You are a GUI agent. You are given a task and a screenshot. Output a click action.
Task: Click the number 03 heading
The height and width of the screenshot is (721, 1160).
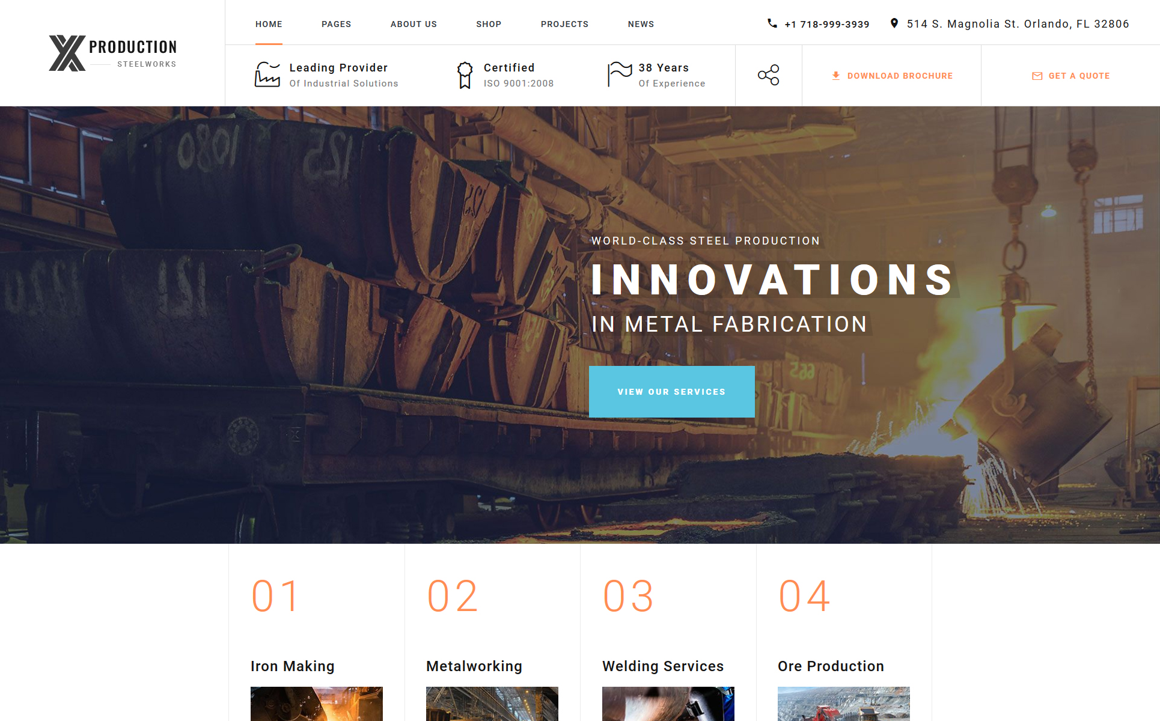[629, 597]
